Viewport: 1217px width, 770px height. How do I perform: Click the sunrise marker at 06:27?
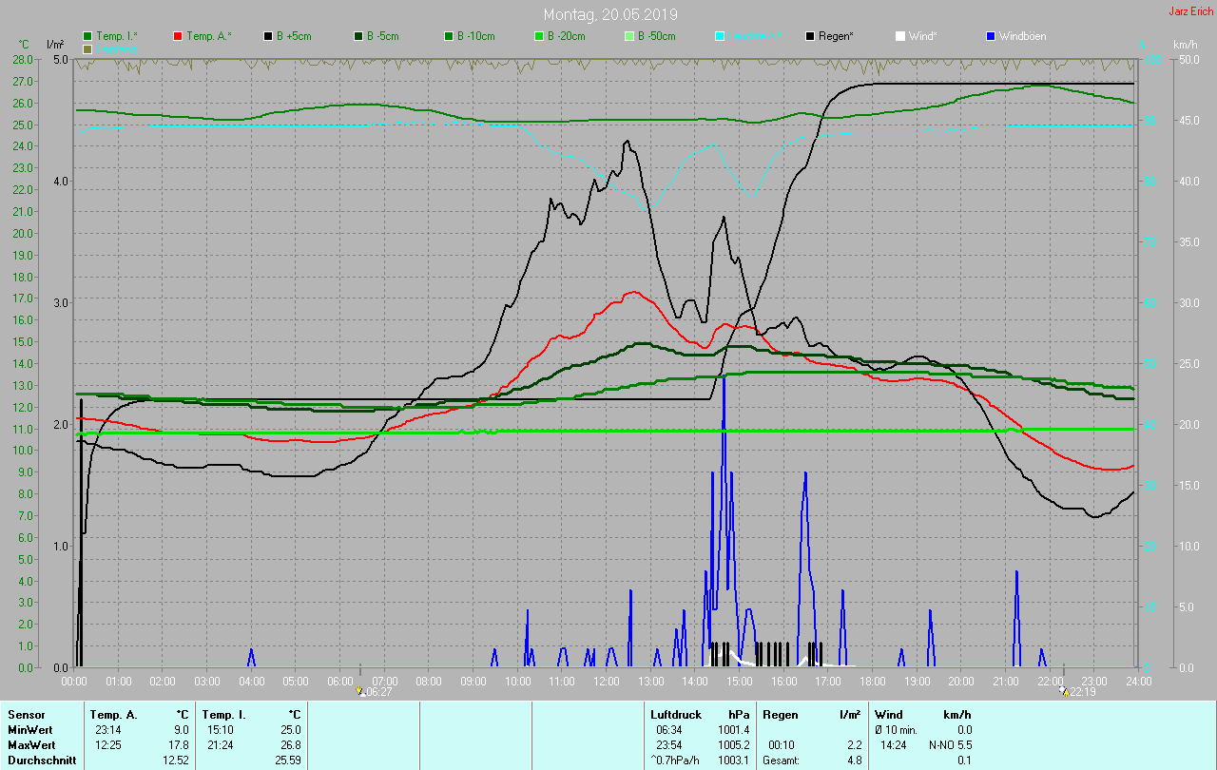tap(360, 692)
